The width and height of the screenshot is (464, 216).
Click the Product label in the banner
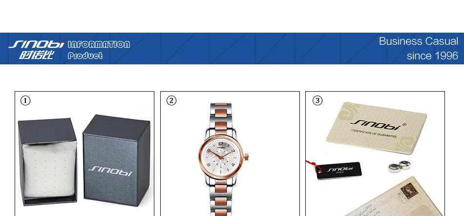(85, 56)
